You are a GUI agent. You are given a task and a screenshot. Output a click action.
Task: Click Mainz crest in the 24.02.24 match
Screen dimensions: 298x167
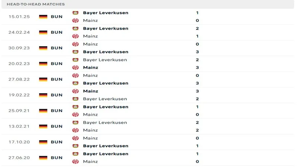coord(75,36)
